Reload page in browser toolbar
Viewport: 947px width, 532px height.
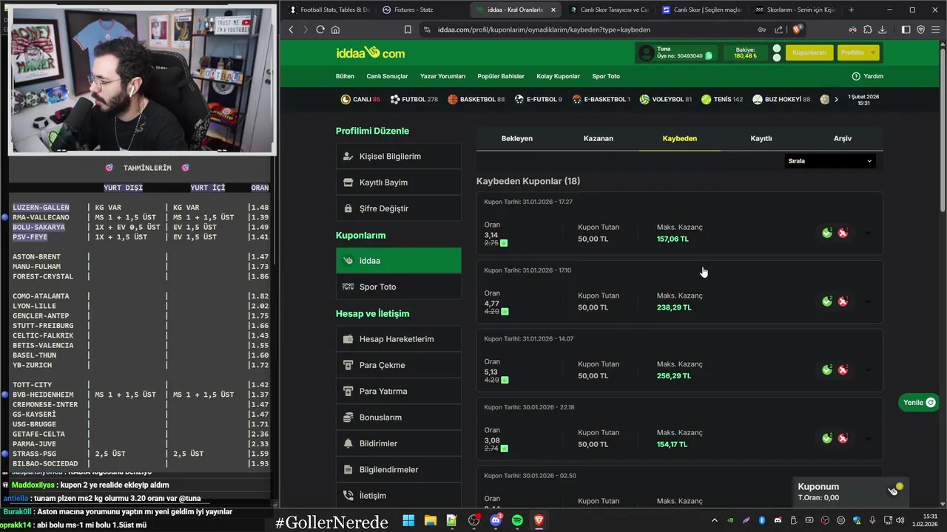(x=320, y=30)
